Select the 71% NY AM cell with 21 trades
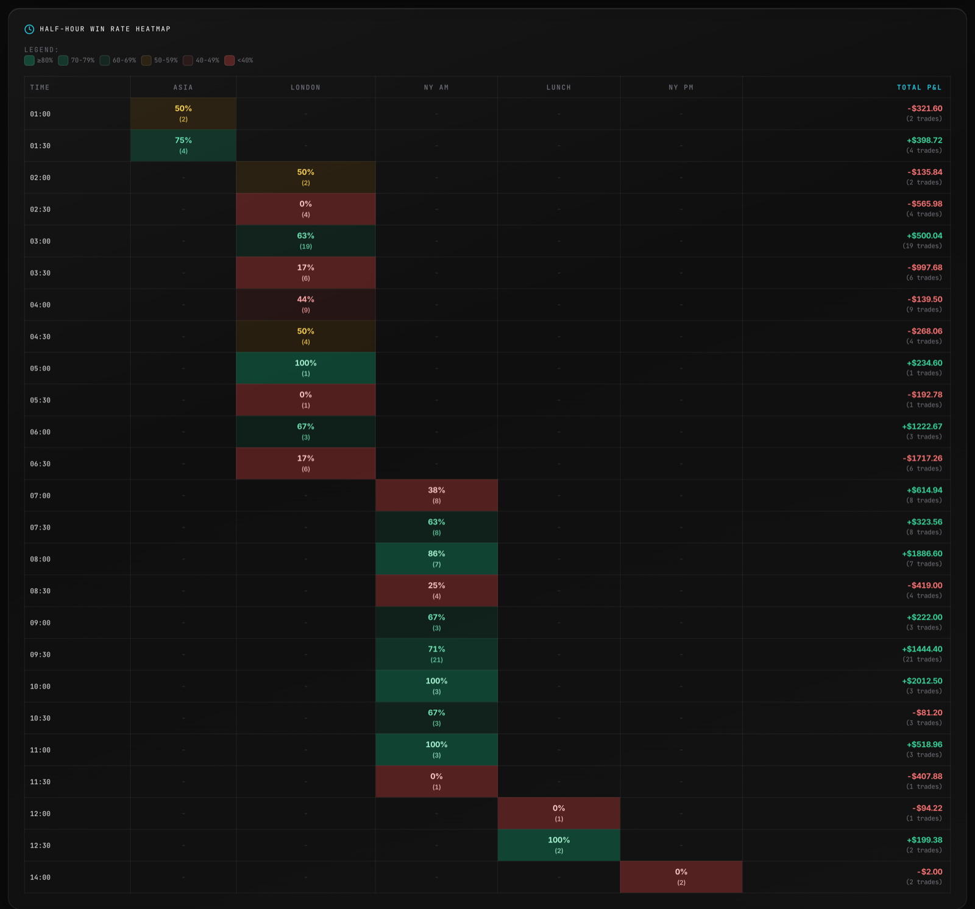 point(436,655)
